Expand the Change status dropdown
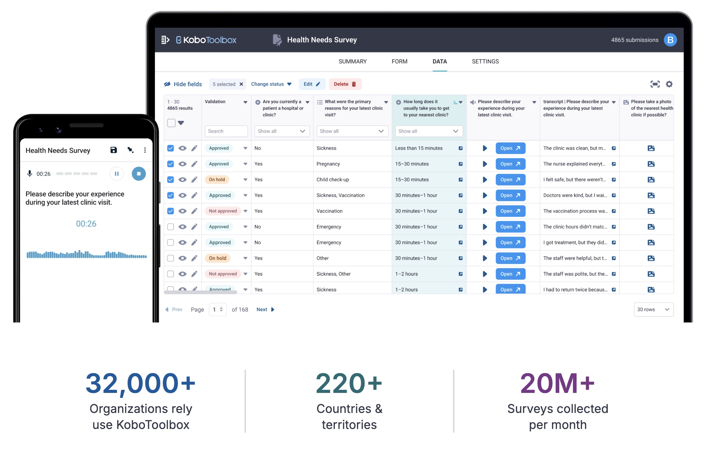 (271, 84)
